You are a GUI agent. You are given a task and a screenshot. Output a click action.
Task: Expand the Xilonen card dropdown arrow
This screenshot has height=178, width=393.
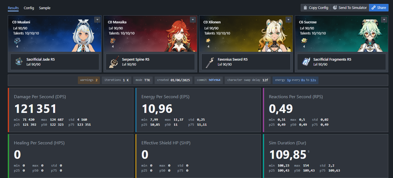click(288, 19)
